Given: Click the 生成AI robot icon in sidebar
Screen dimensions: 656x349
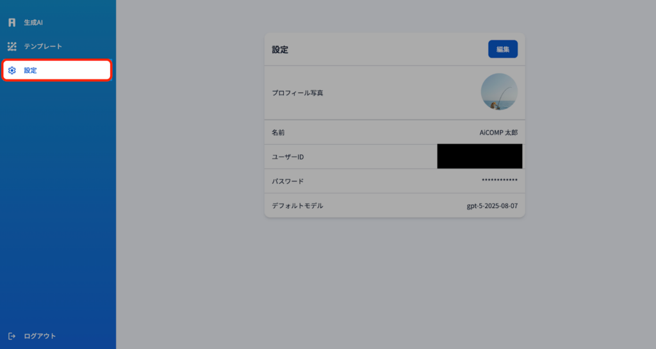Looking at the screenshot, I should 12,22.
